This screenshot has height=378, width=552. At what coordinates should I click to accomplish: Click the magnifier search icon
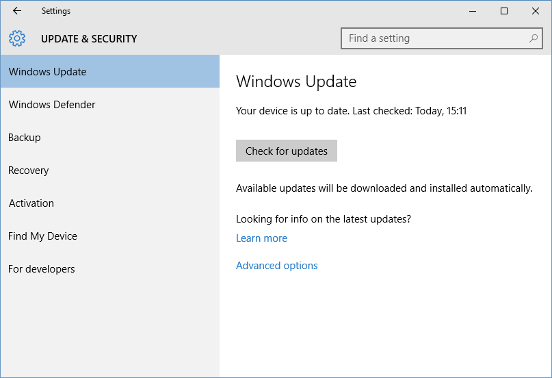[x=534, y=38]
